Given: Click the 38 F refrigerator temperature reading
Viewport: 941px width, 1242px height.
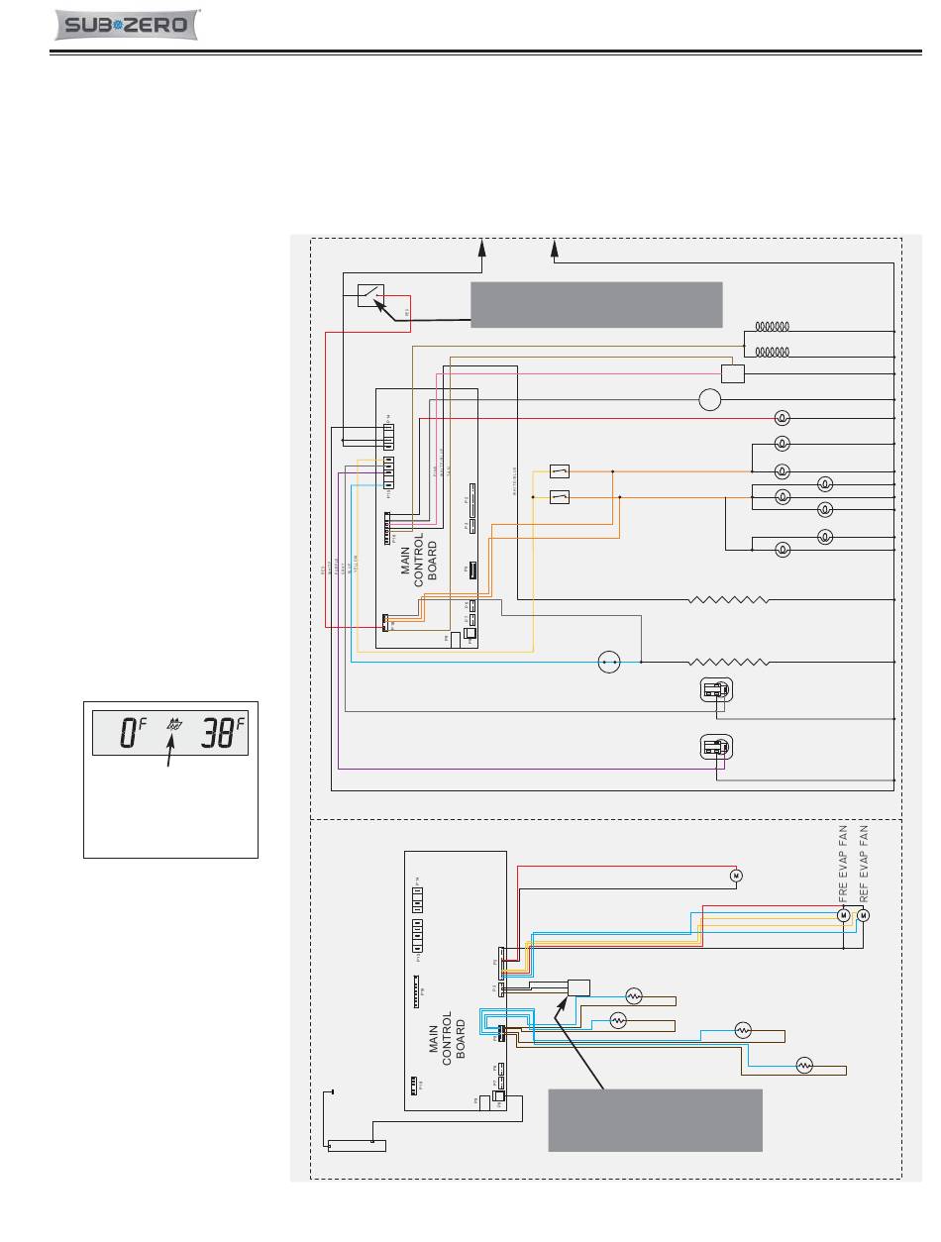Looking at the screenshot, I should (x=222, y=733).
